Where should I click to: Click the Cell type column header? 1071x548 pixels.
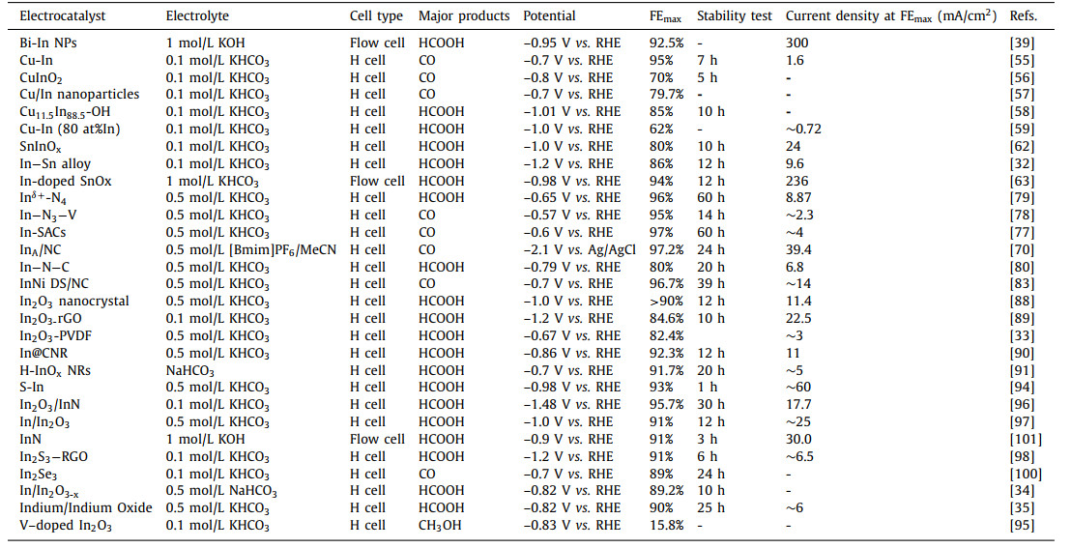pos(375,16)
